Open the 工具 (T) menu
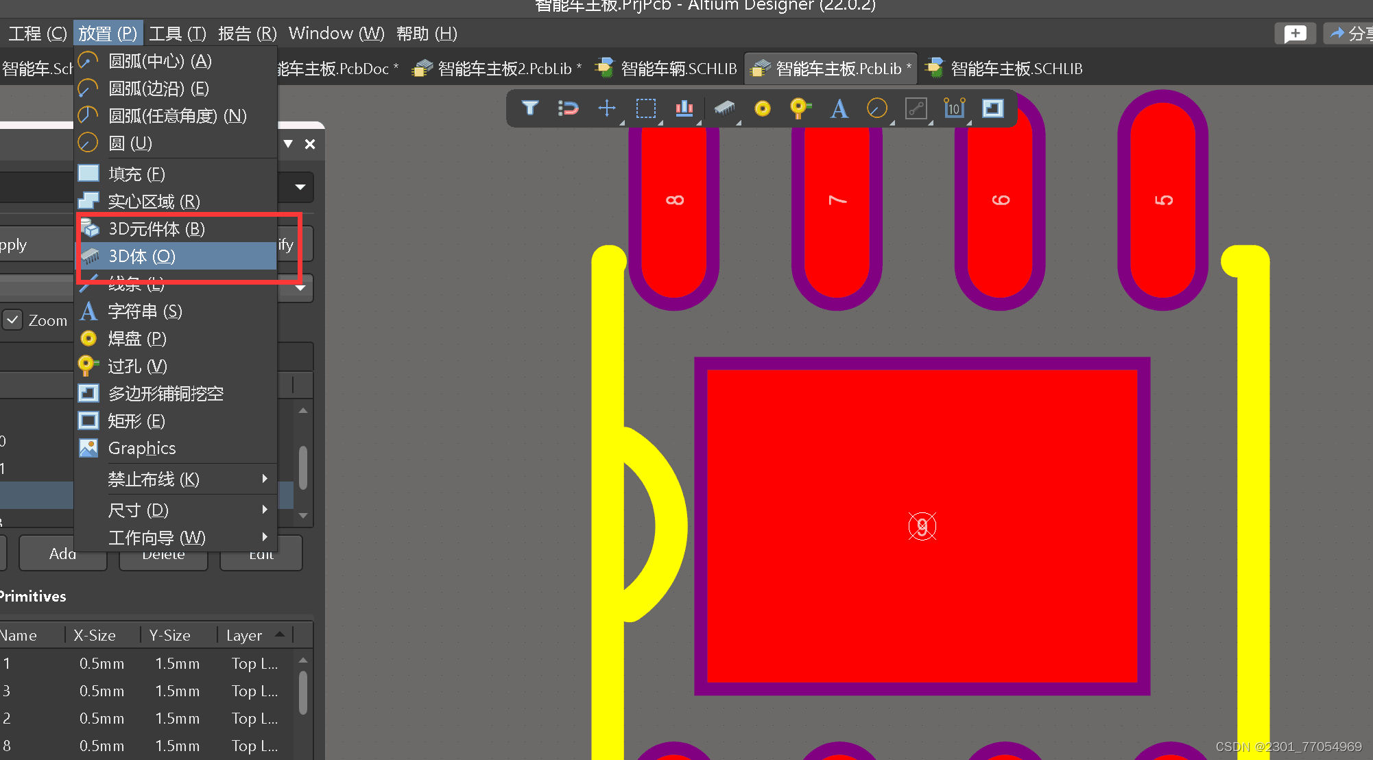The height and width of the screenshot is (760, 1373). point(177,34)
